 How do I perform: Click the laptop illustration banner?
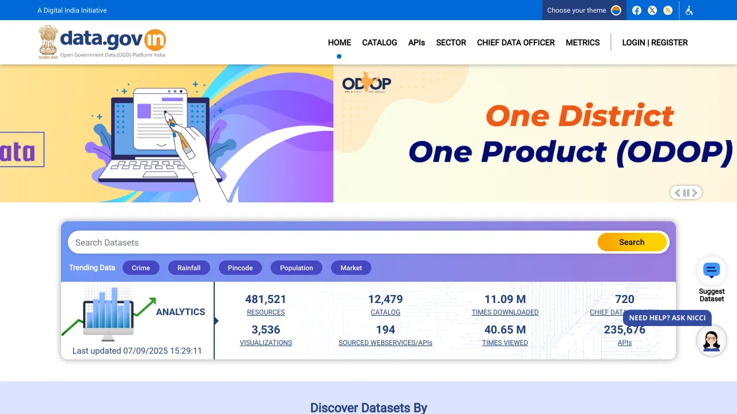[x=166, y=133]
